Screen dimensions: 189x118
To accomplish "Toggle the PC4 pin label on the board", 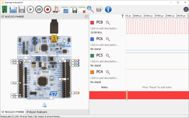I will (x=76, y=93).
